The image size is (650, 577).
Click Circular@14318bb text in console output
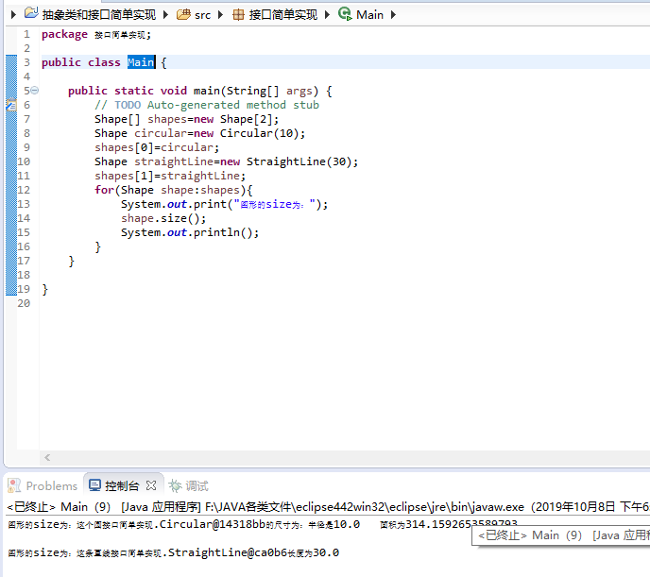[213, 524]
